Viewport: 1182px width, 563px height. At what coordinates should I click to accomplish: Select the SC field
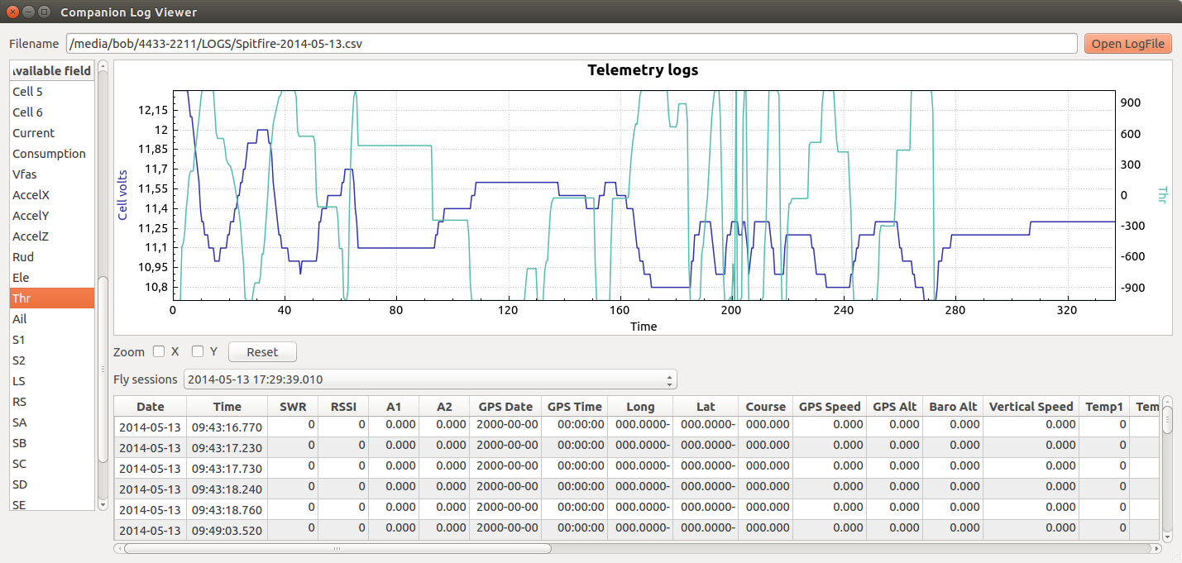click(52, 463)
